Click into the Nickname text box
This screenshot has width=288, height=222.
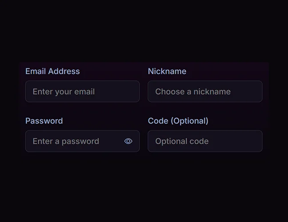205,91
